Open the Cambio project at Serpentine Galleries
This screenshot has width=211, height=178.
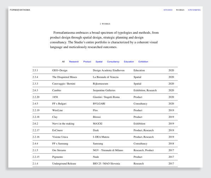pos(105,90)
